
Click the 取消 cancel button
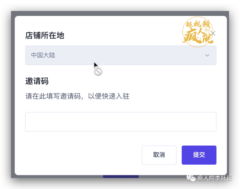coord(159,155)
